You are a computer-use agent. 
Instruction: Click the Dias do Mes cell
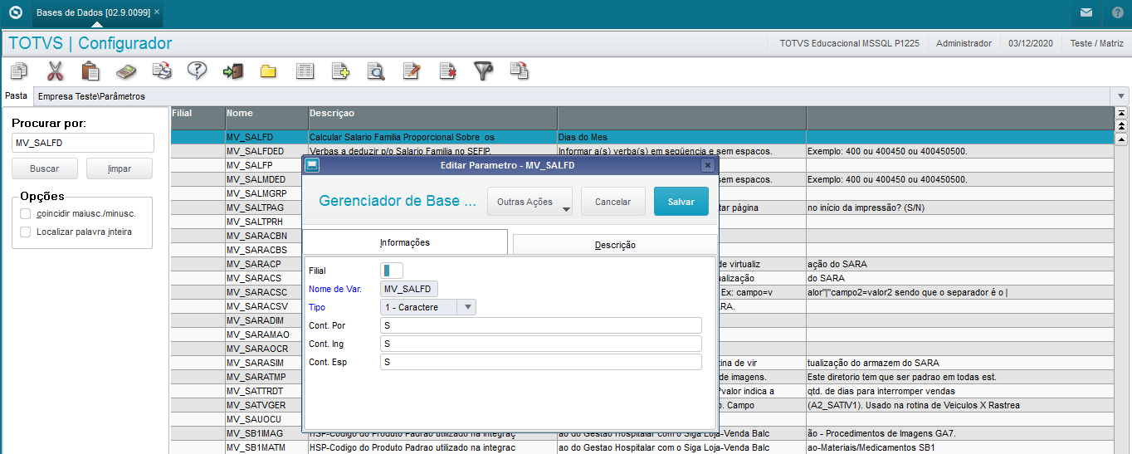(681, 137)
